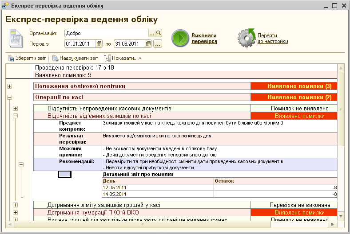The width and height of the screenshot is (350, 234).
Task: Click the lavender color legend box
Action: 64,174
